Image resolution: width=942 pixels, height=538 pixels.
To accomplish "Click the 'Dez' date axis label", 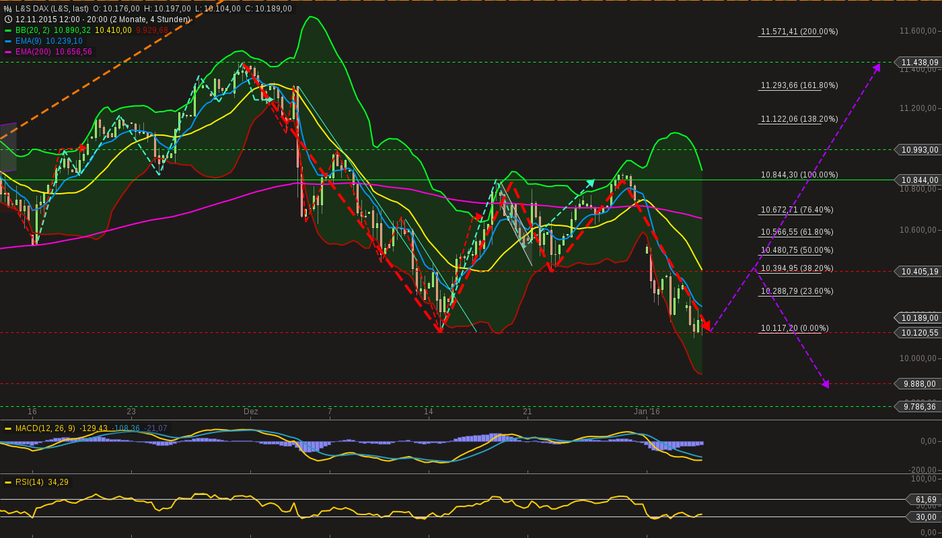I will point(250,412).
